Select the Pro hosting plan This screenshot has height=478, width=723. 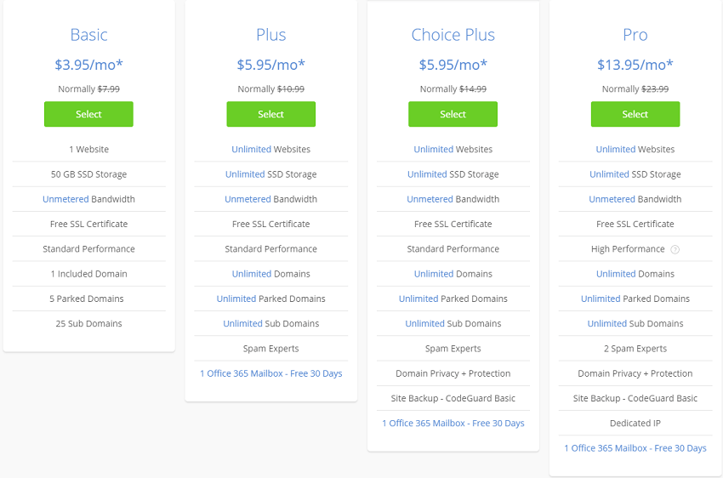(x=635, y=114)
